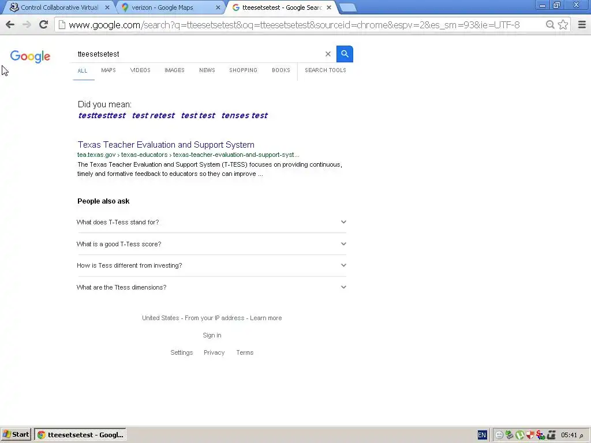Close the verizon Google Maps tab
The height and width of the screenshot is (443, 591).
(218, 7)
